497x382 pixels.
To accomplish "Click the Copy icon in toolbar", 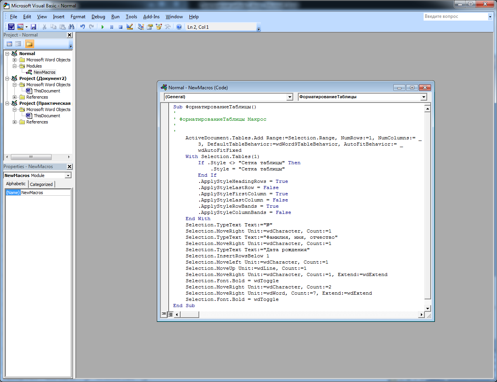I will coord(53,27).
